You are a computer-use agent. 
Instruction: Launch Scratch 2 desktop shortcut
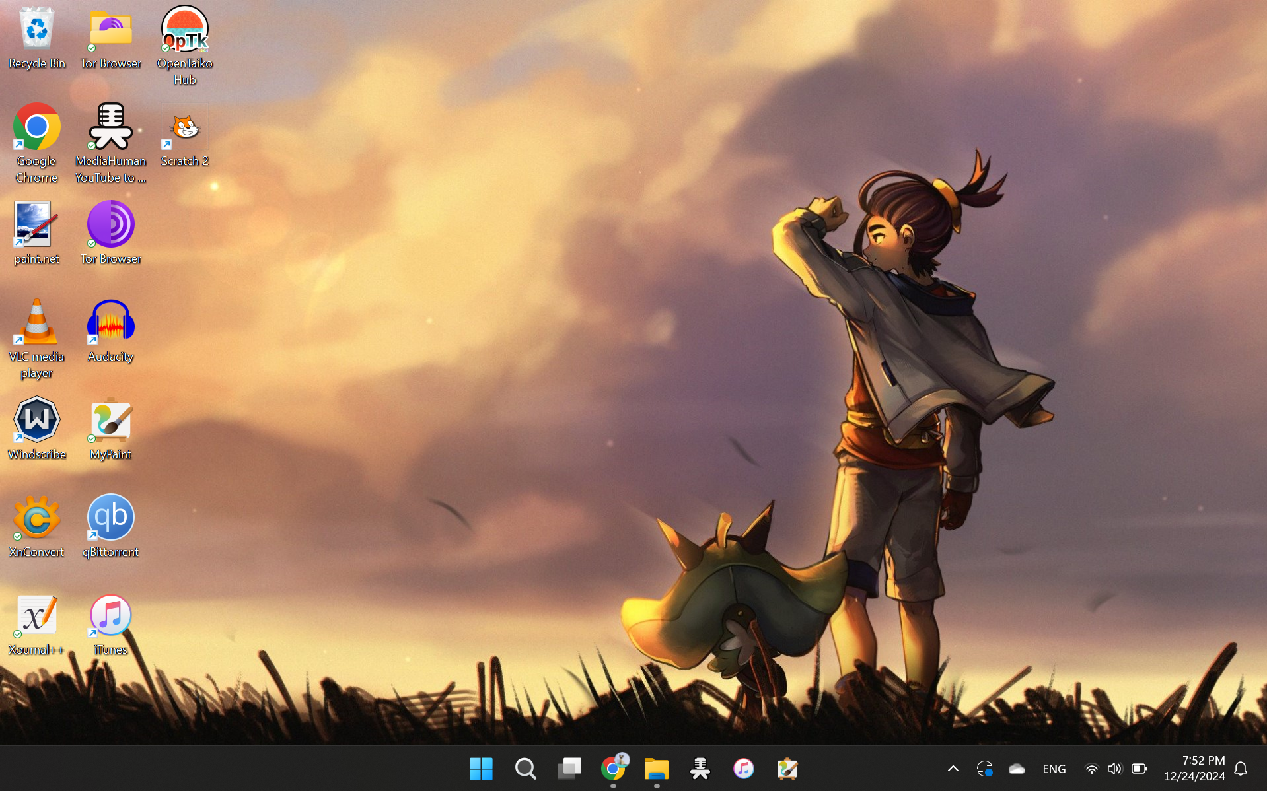pos(185,140)
